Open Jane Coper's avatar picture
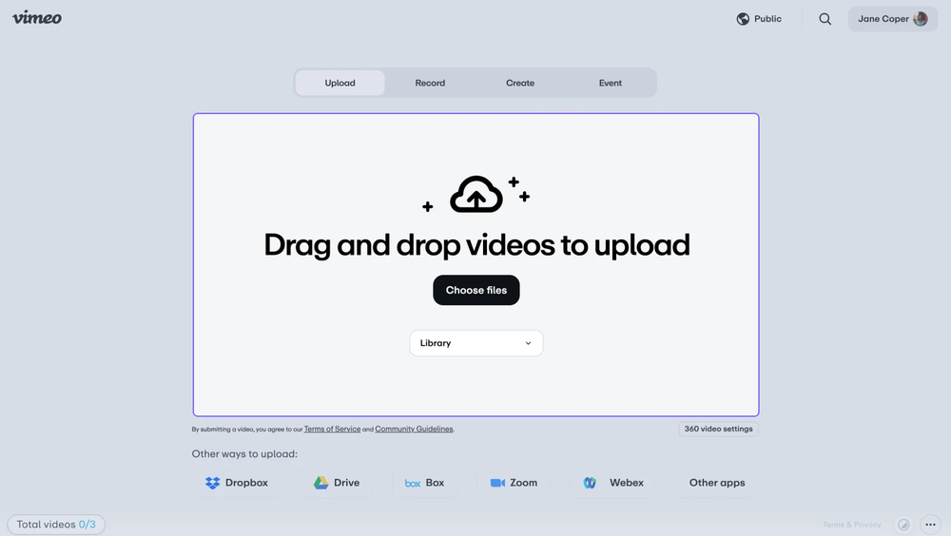The width and height of the screenshot is (951, 536). [x=920, y=19]
